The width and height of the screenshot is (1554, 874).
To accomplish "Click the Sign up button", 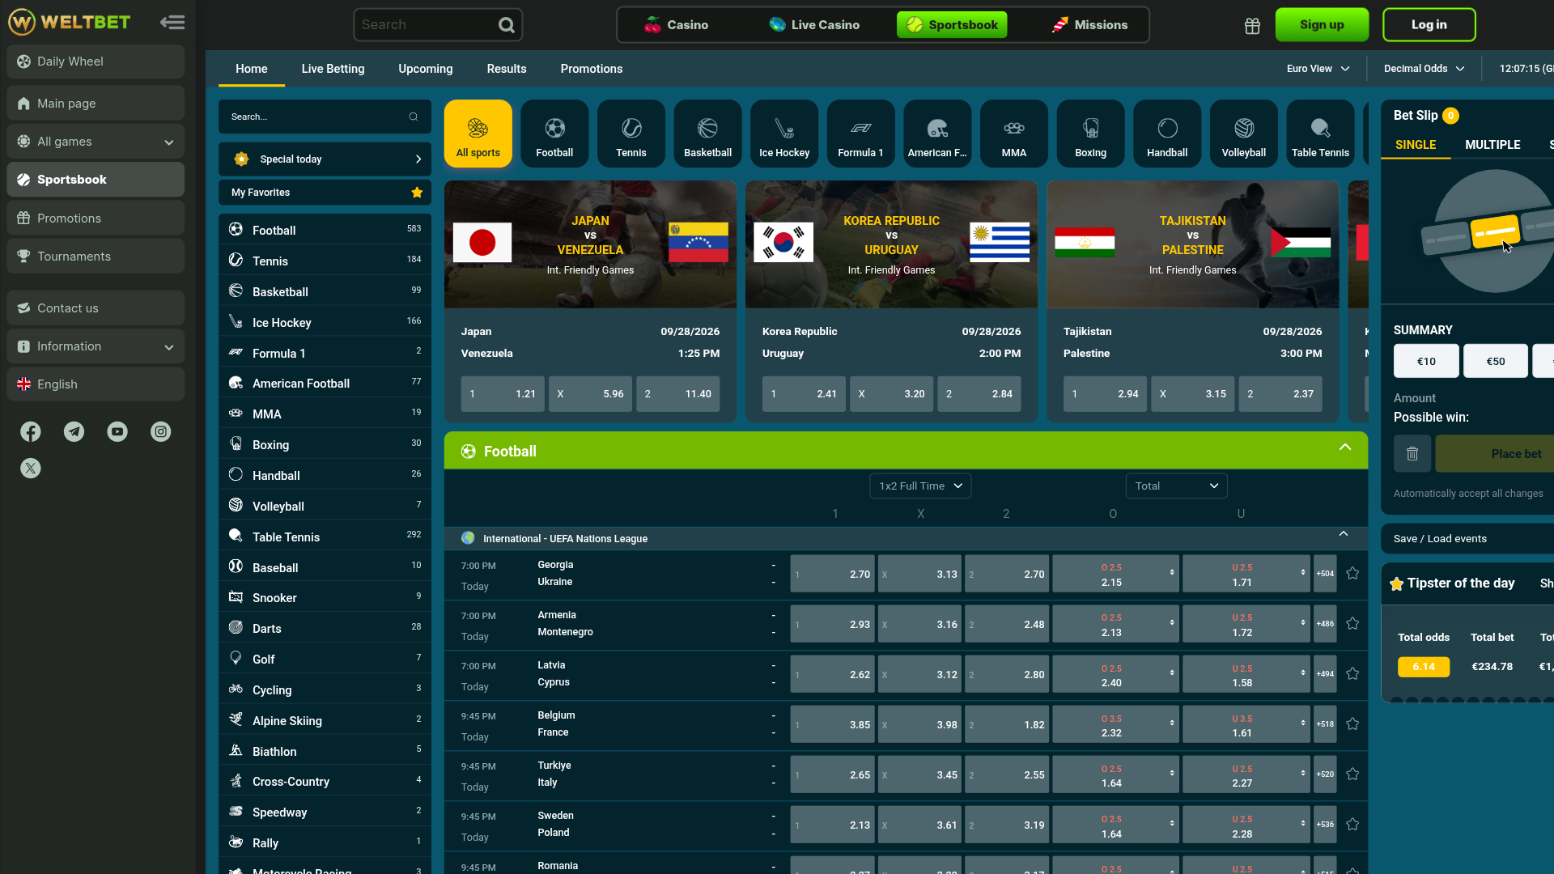I will 1322,25.
